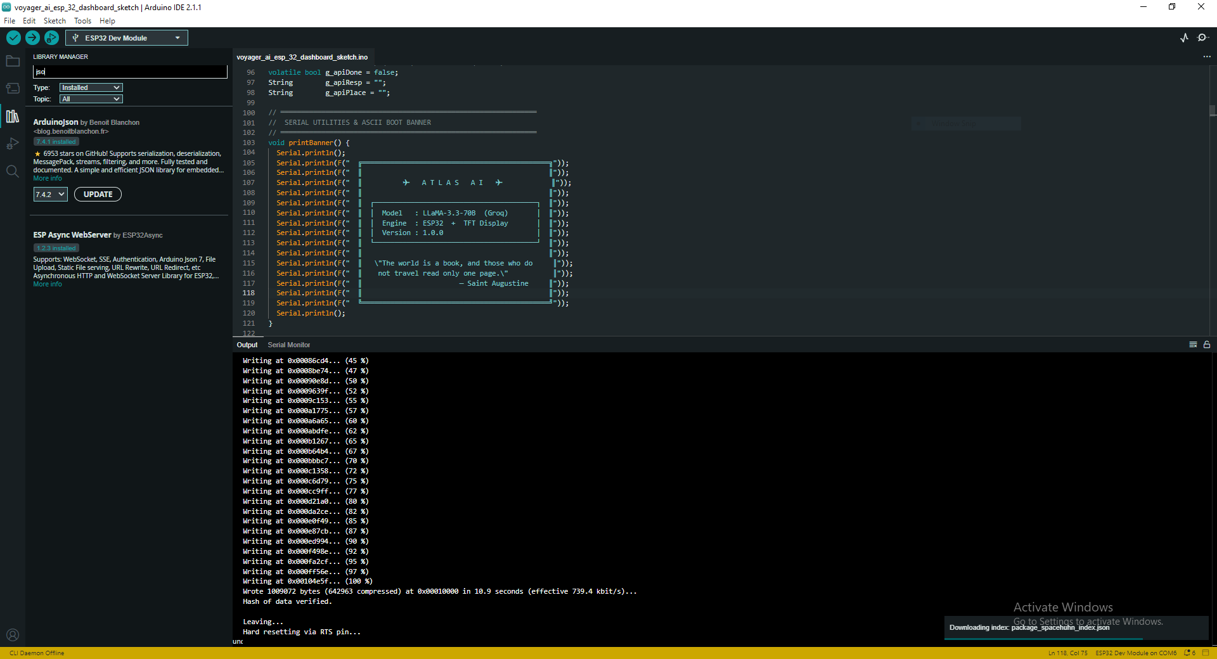Open More info for ArduinoJson
Viewport: 1217px width, 659px height.
click(48, 179)
